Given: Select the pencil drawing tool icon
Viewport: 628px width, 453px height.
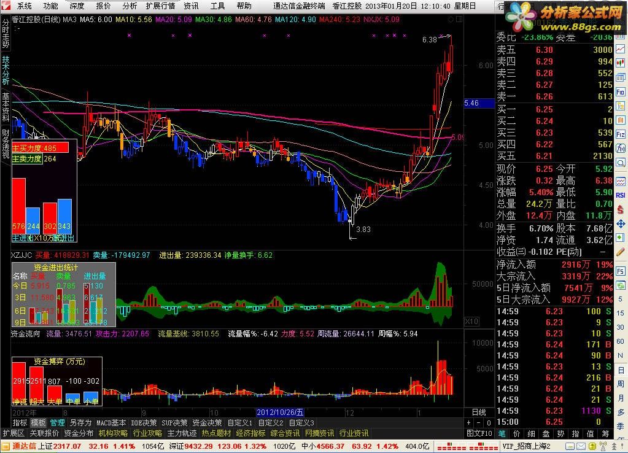Looking at the screenshot, I should point(621,252).
